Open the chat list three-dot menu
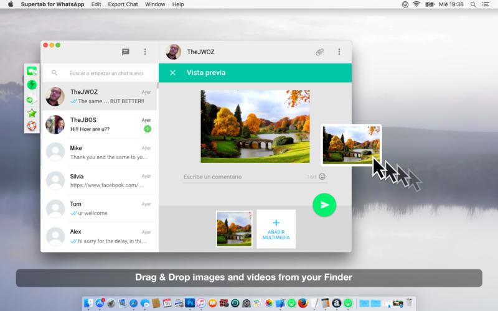The height and width of the screenshot is (311, 498). point(145,52)
